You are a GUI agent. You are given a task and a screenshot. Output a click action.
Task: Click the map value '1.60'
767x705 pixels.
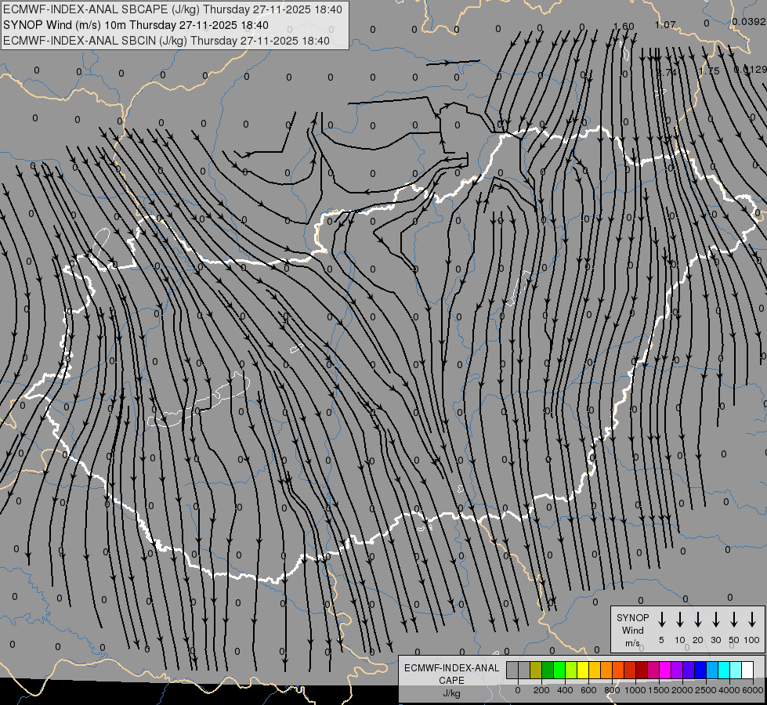624,27
